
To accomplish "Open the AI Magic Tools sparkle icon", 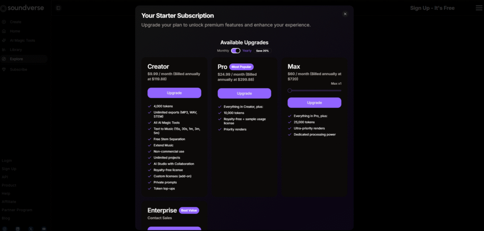I will coord(4,40).
